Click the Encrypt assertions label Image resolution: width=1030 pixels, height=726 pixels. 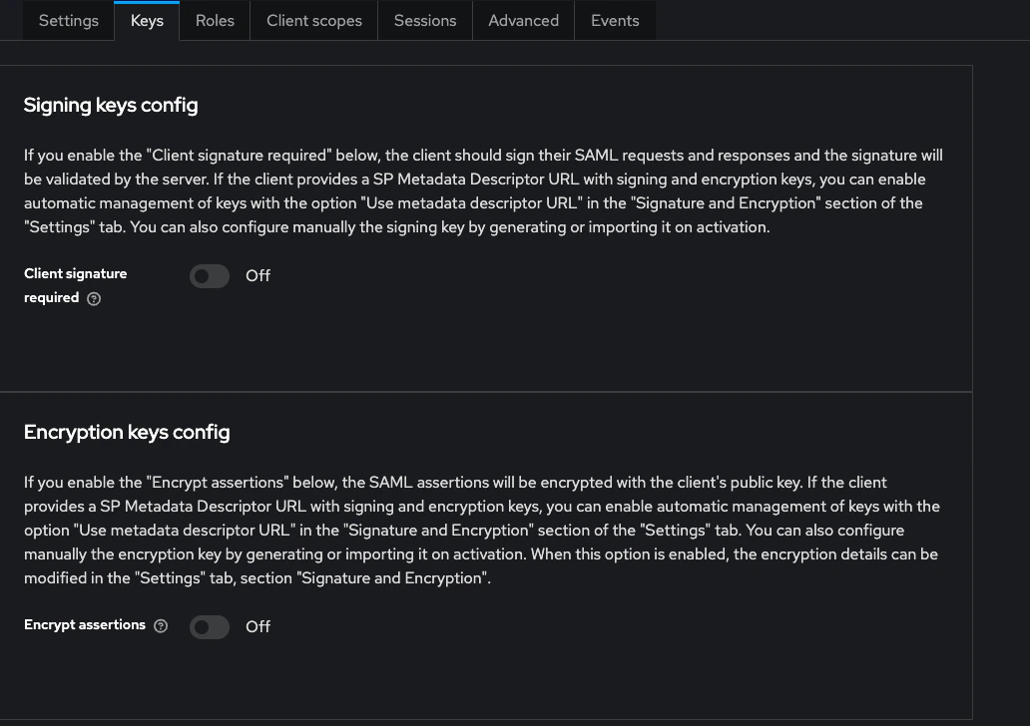(85, 625)
